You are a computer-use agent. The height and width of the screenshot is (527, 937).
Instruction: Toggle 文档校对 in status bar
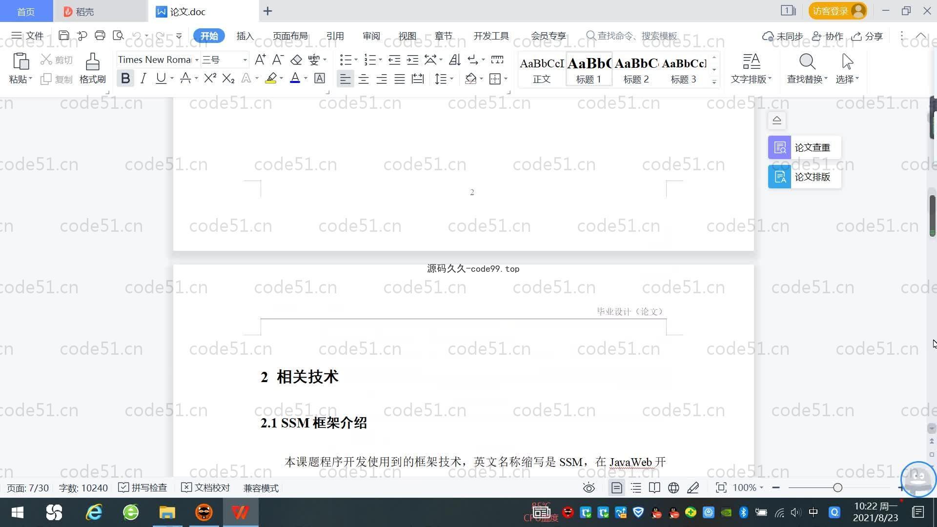pyautogui.click(x=205, y=487)
